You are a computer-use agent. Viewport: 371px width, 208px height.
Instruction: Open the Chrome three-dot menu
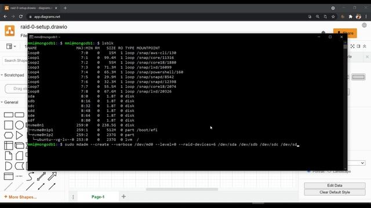(x=366, y=17)
